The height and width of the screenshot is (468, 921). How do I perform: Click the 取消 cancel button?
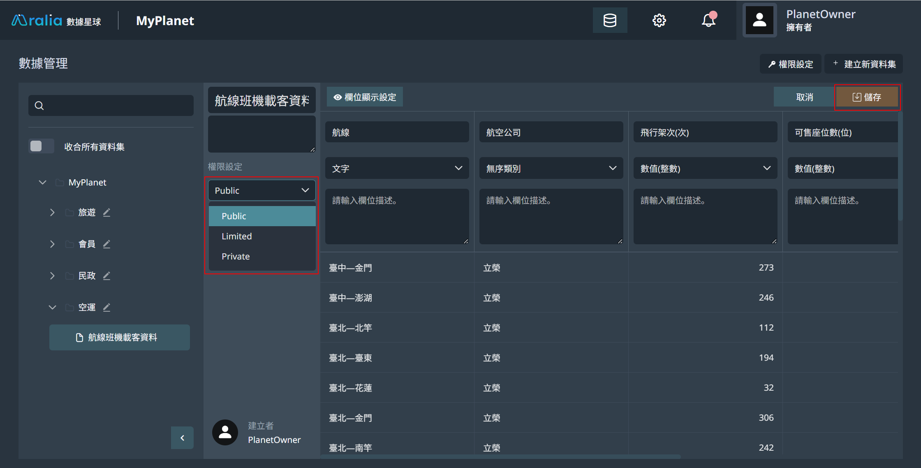(804, 97)
